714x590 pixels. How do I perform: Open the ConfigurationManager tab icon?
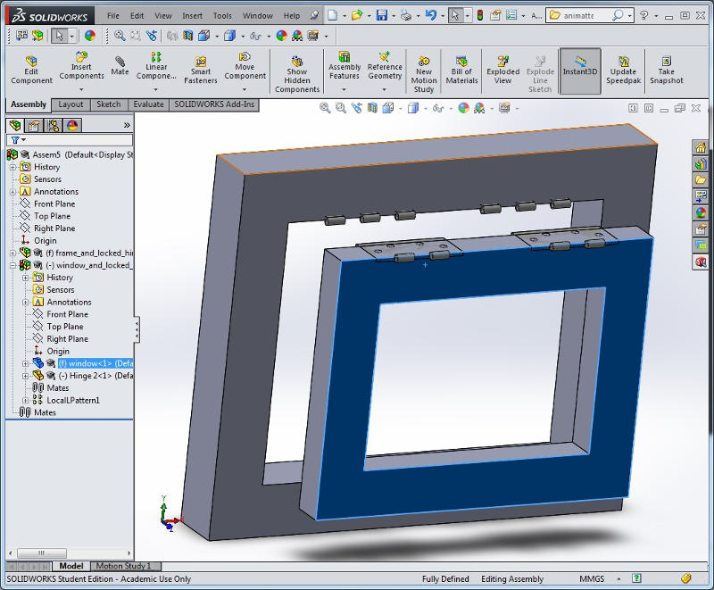pos(54,125)
